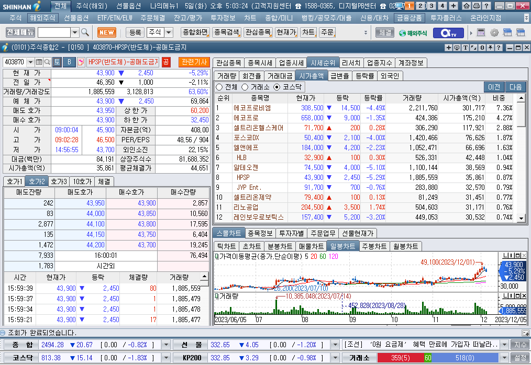This screenshot has height=365, width=531.
Task: Click the 관련기사 button
Action: (194, 62)
